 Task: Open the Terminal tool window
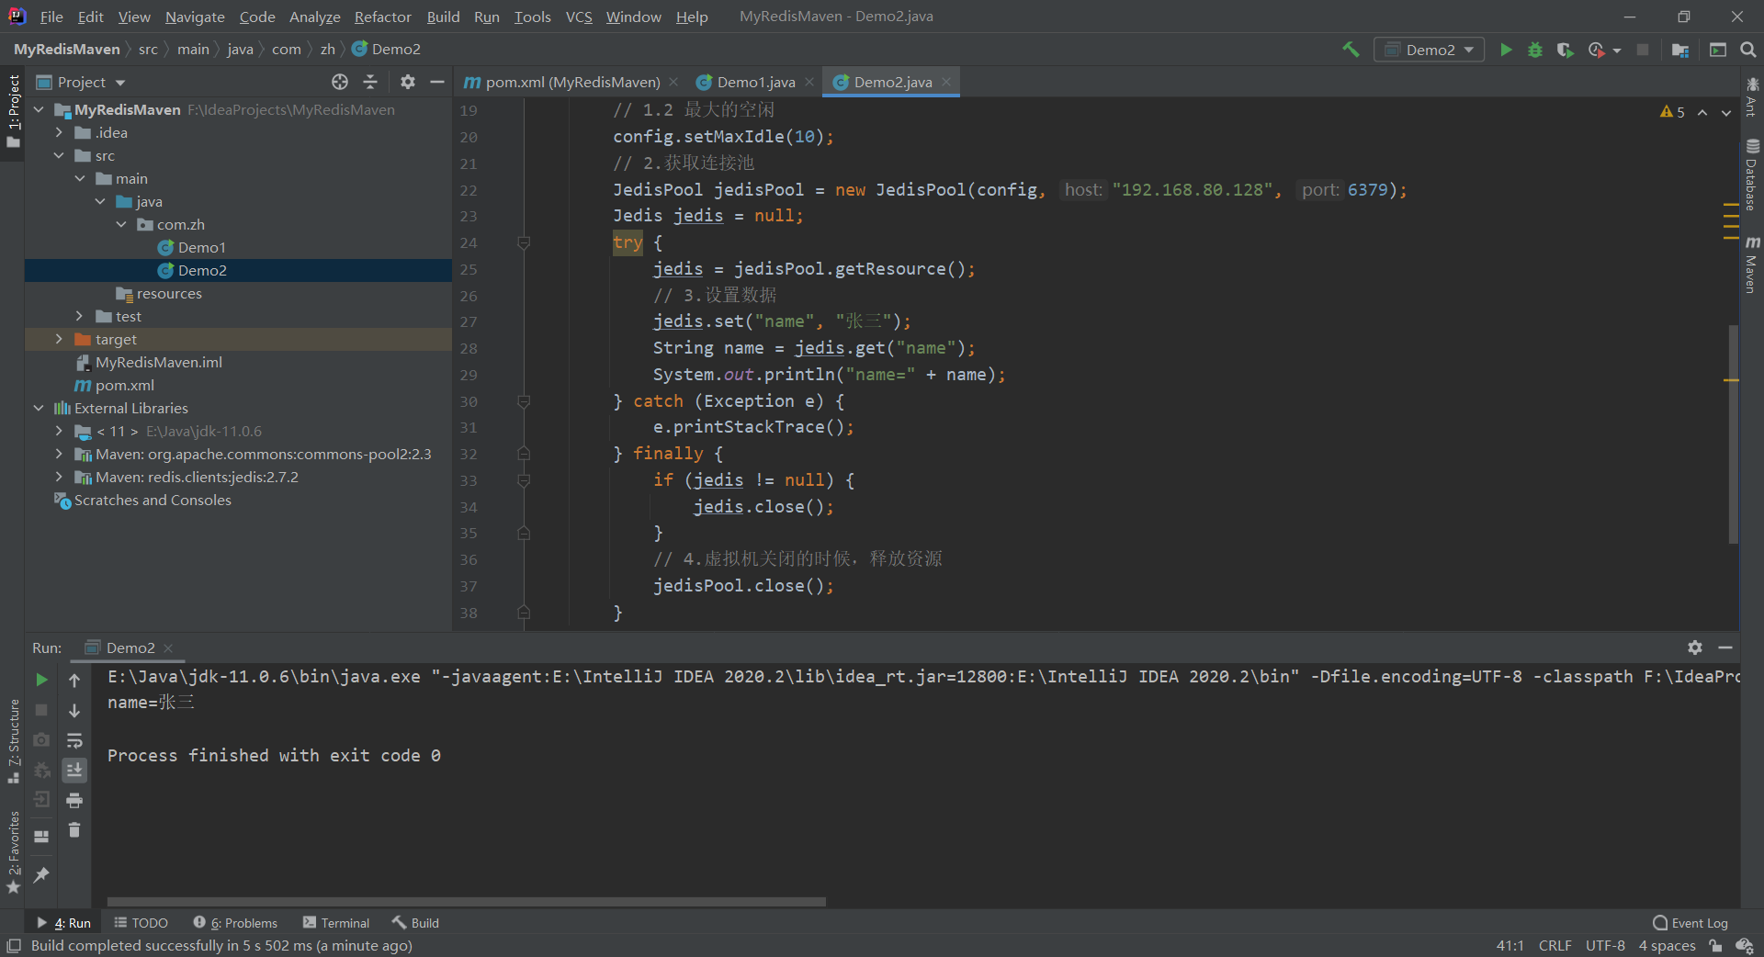click(x=336, y=923)
